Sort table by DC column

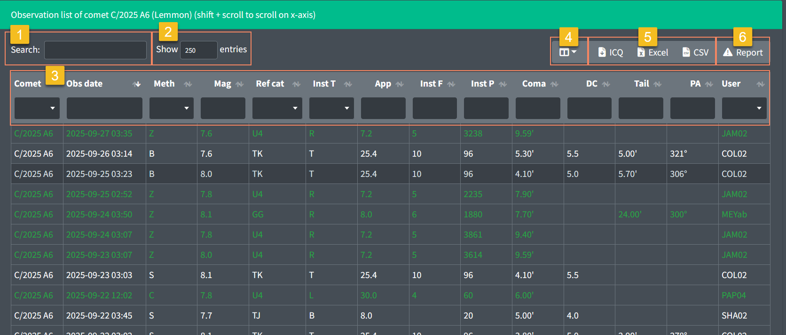[x=606, y=84]
